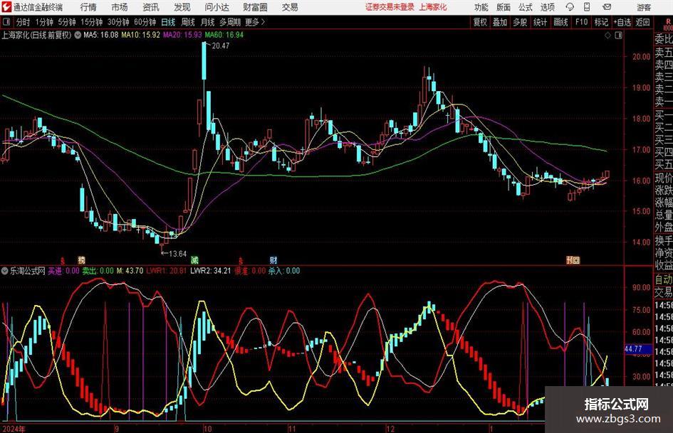The image size is (673, 433).
Task: Click the 统计 statistics button
Action: [x=540, y=22]
